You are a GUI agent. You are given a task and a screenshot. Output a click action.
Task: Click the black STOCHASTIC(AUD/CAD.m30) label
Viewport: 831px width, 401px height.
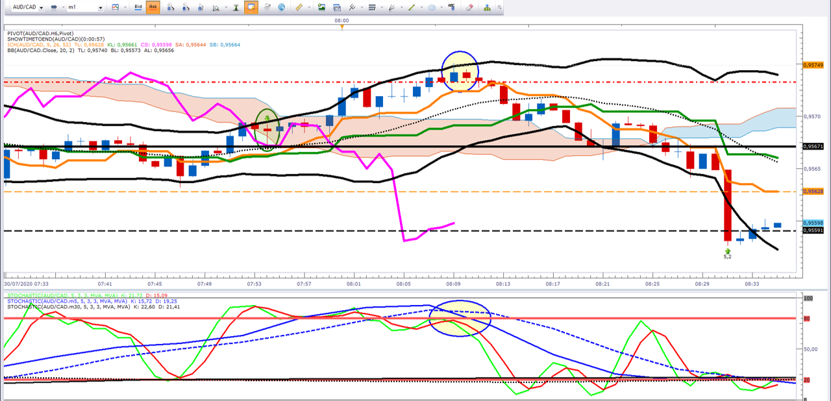coord(68,307)
